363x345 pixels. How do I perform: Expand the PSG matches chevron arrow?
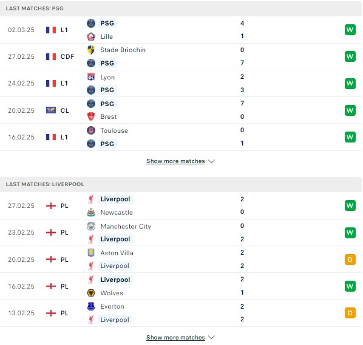point(211,161)
